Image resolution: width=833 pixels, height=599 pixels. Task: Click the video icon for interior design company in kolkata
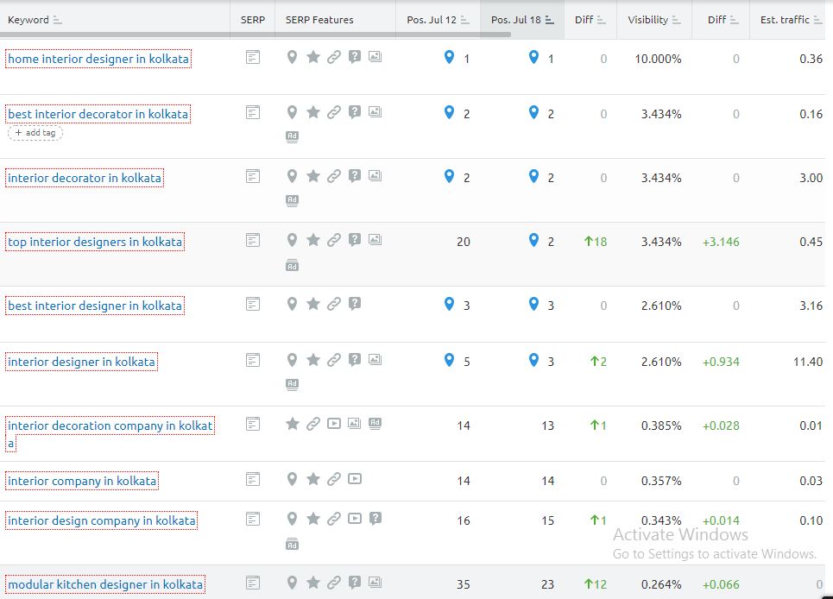tap(354, 519)
